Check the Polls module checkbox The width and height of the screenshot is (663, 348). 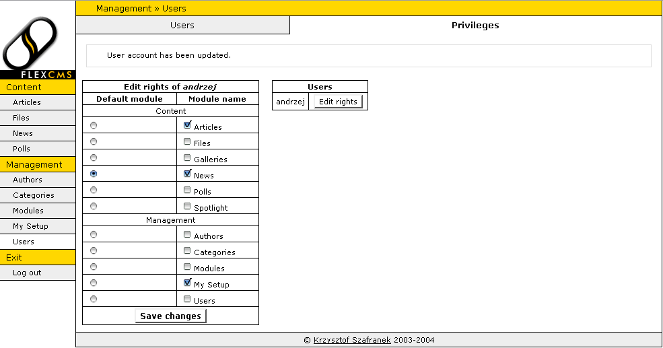click(187, 190)
